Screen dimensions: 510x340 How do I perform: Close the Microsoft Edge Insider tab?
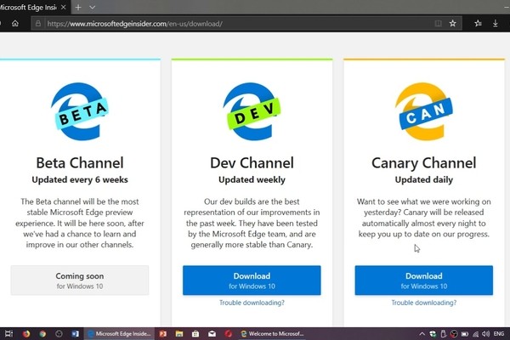(x=64, y=7)
